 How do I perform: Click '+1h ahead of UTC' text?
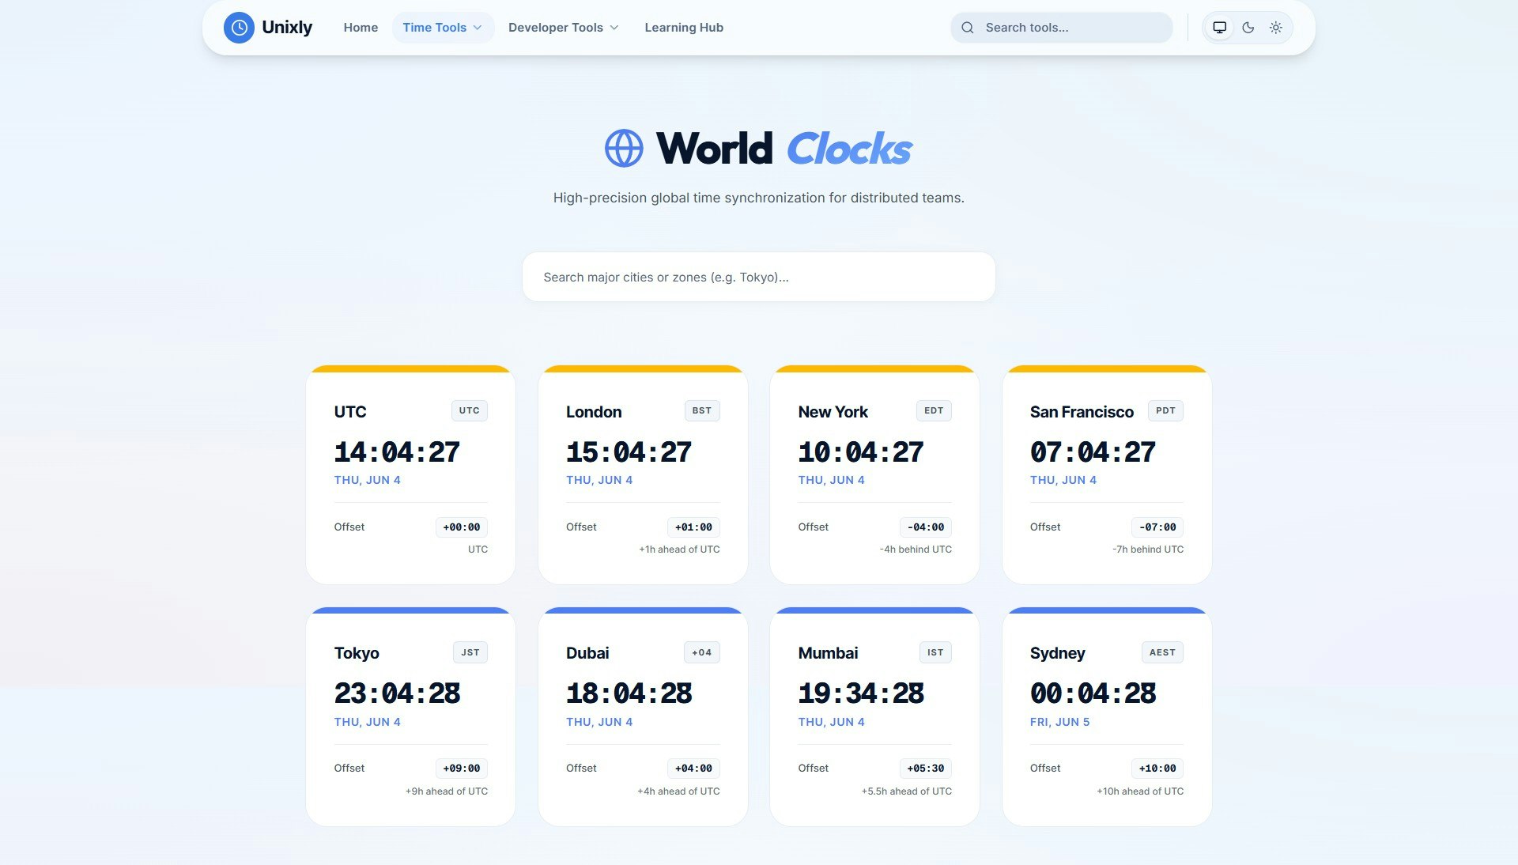point(679,550)
